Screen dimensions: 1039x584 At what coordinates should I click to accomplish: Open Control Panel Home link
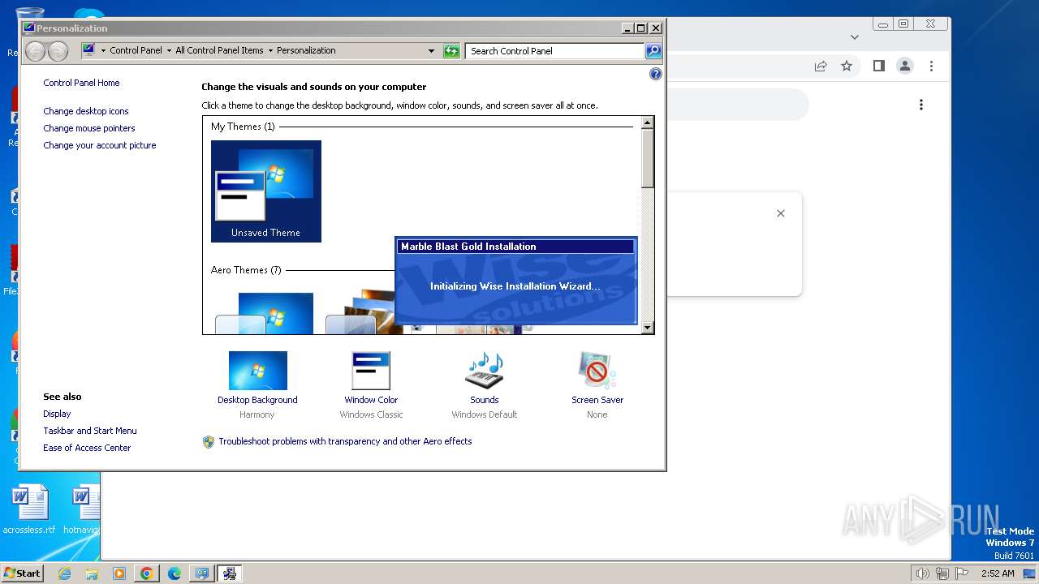click(81, 83)
